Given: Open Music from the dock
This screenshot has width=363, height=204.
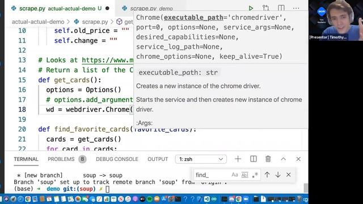Looking at the screenshot, I should [128, 199].
